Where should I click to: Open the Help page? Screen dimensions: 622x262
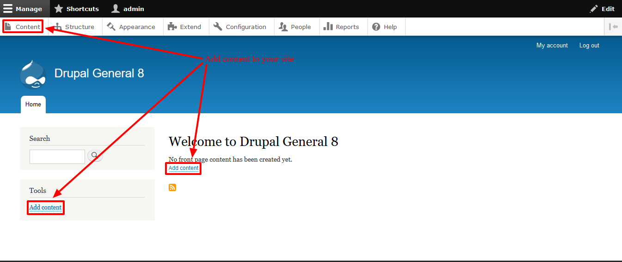pos(385,27)
